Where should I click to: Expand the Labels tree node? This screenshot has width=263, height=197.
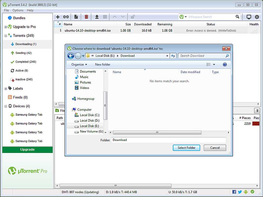tap(6, 89)
